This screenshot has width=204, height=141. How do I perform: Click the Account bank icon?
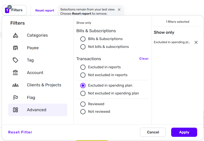(x=15, y=73)
